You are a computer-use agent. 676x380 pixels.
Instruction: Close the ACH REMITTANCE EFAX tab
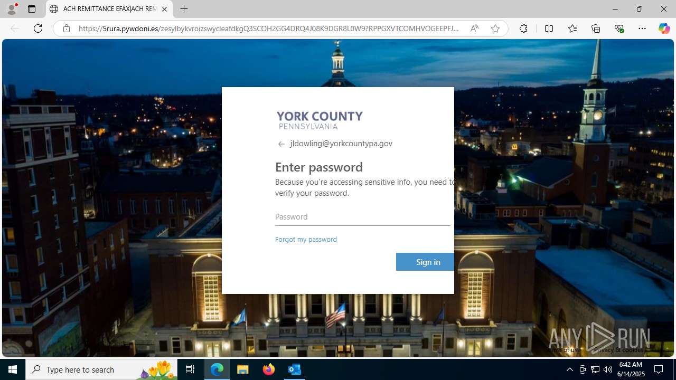[x=164, y=9]
